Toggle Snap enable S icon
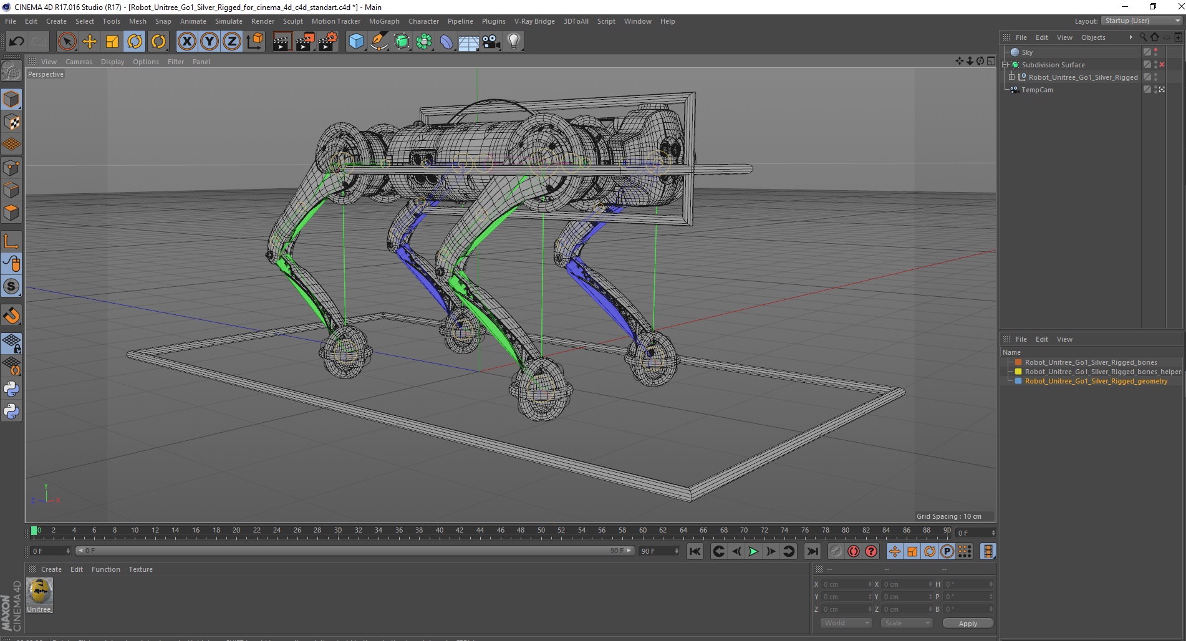 pos(11,286)
